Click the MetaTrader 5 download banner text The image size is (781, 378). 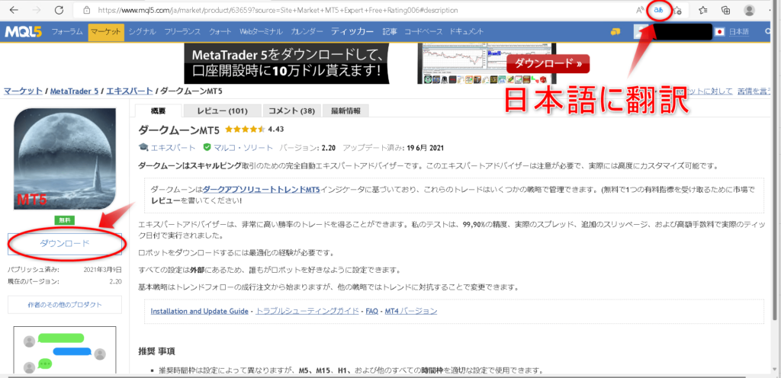click(x=287, y=62)
